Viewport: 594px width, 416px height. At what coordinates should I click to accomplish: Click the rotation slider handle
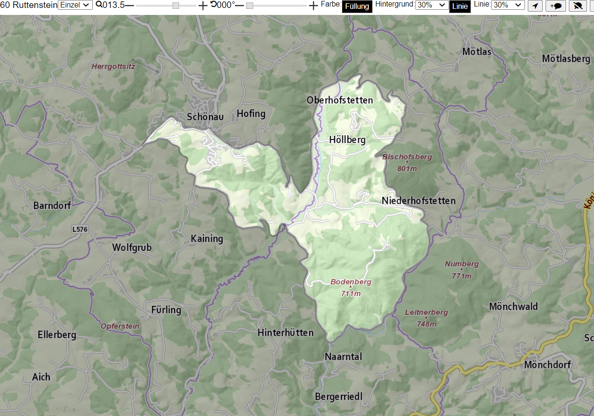(249, 6)
